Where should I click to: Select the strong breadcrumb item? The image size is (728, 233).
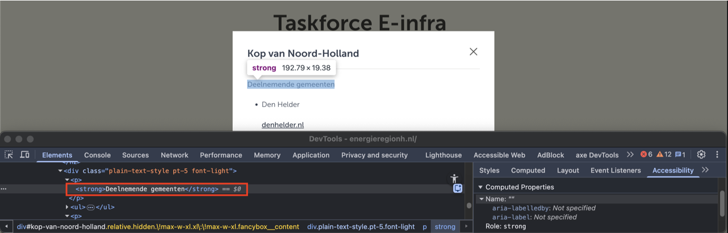pos(445,226)
